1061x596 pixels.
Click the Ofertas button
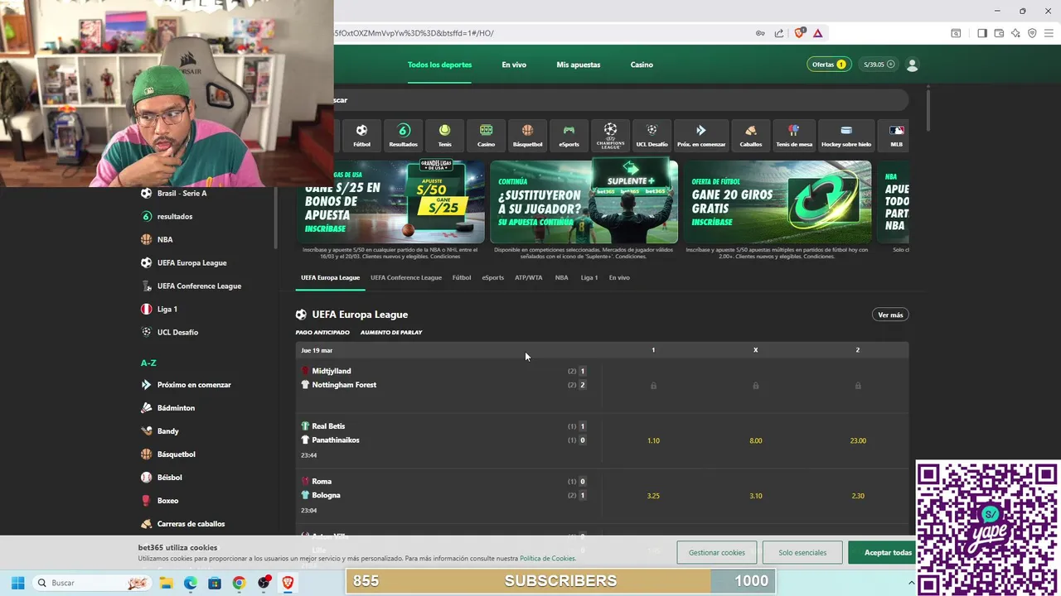tap(829, 65)
